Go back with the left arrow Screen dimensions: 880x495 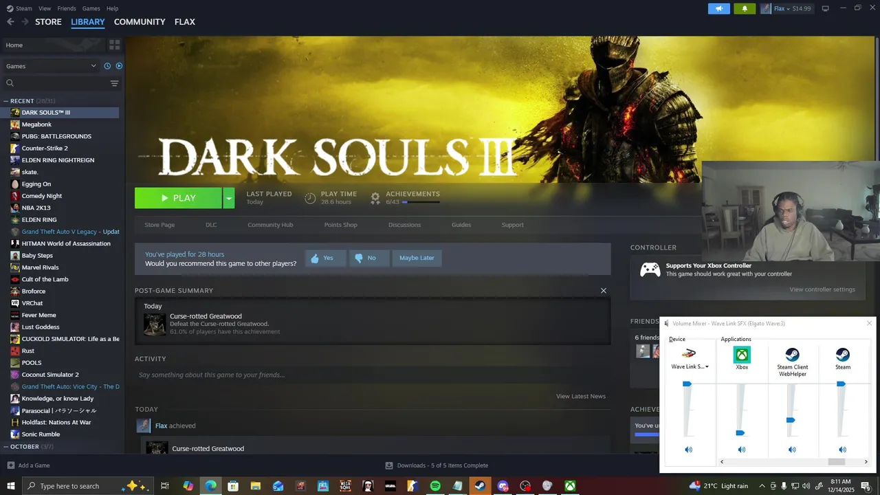(10, 22)
